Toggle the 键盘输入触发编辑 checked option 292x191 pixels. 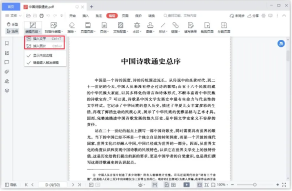pyautogui.click(x=44, y=63)
